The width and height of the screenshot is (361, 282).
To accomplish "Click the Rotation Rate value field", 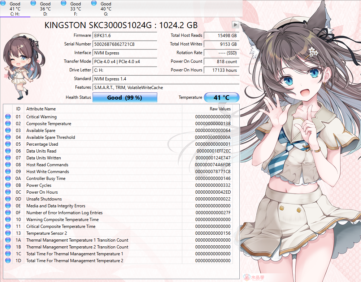I will 222,53.
